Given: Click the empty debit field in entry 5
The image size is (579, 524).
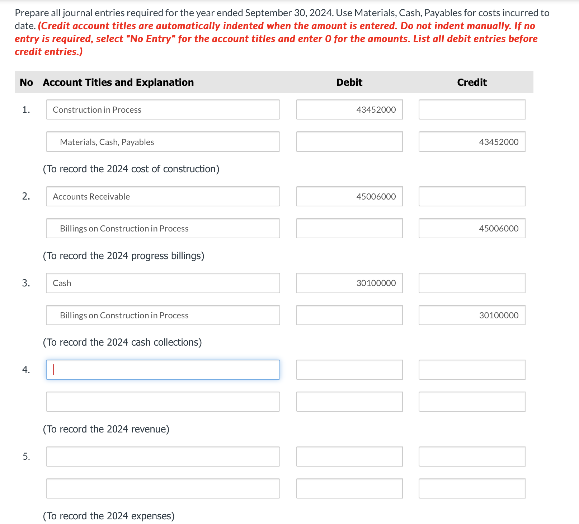Looking at the screenshot, I should (x=349, y=456).
